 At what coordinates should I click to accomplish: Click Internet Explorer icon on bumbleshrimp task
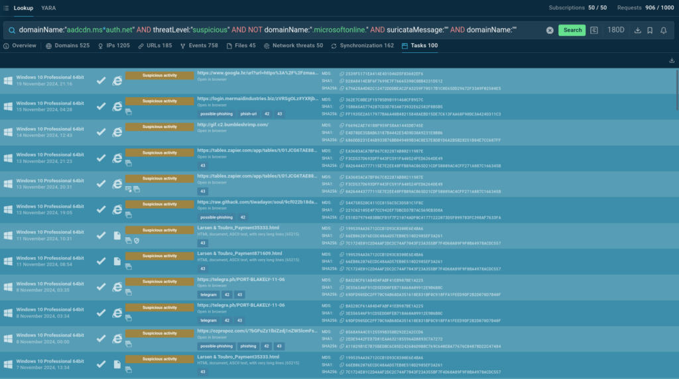point(117,132)
